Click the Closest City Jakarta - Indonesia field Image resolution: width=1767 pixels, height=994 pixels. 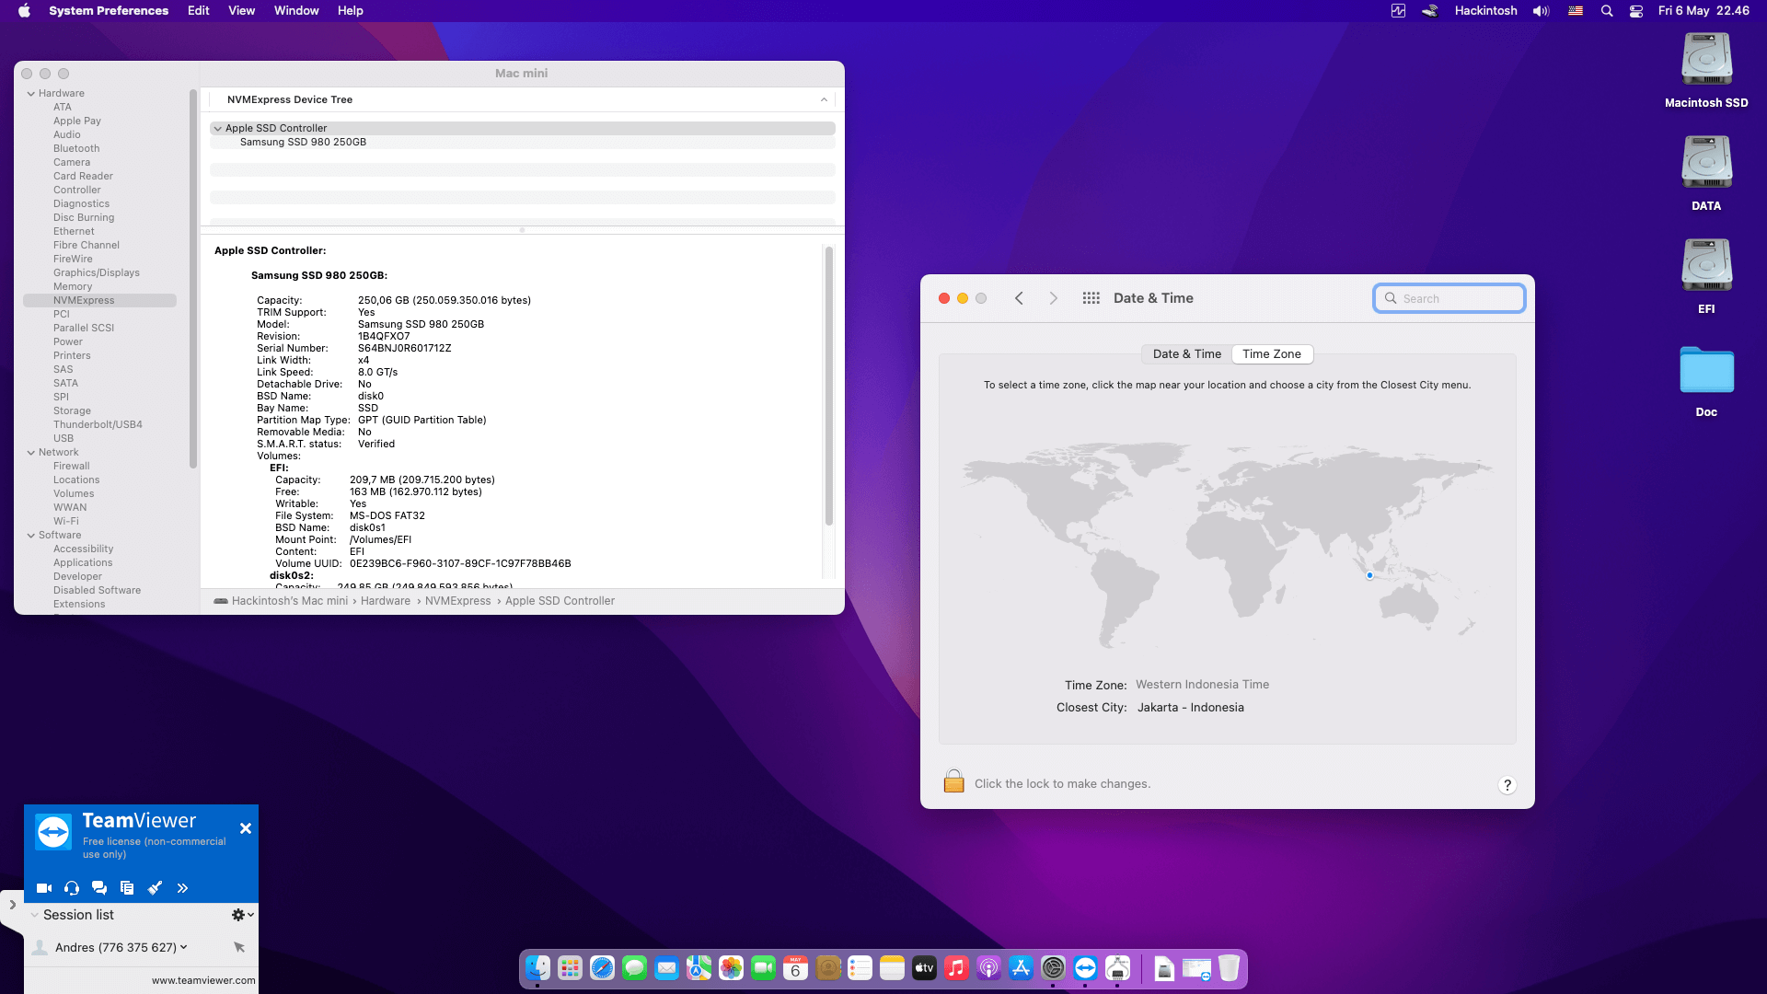pyautogui.click(x=1190, y=708)
